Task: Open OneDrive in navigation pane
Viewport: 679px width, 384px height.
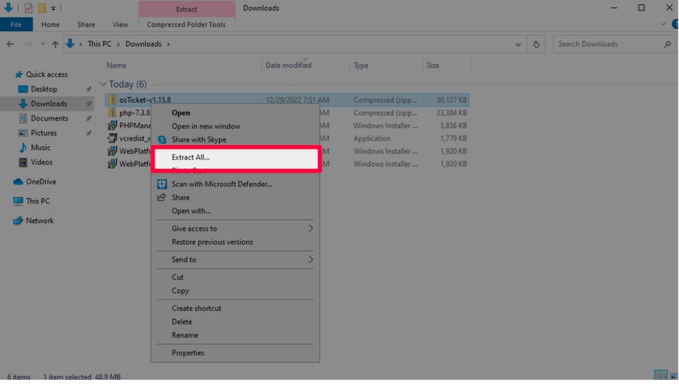Action: coord(41,182)
